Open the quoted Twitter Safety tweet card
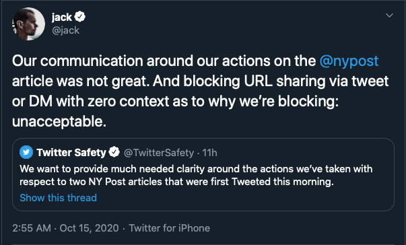Screen dimensions: 406x245 point(203,174)
